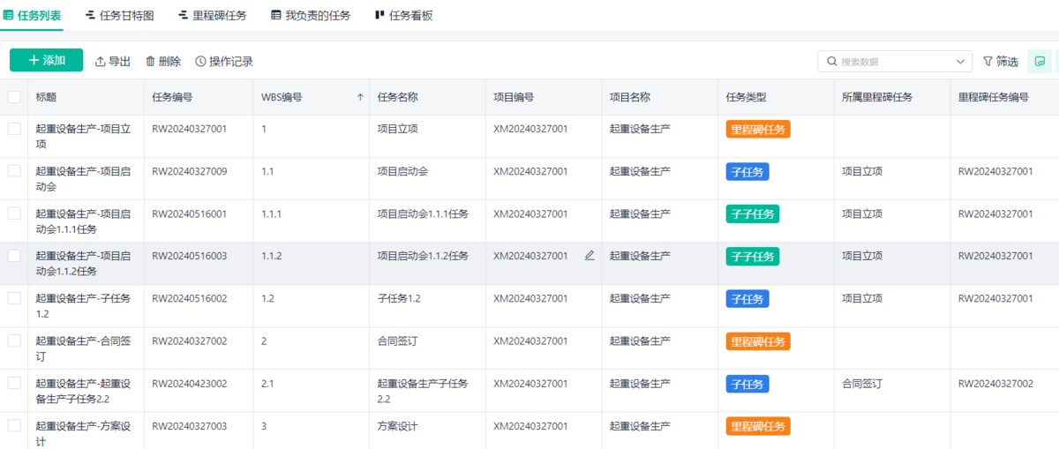Click the 导出 export button

[113, 61]
